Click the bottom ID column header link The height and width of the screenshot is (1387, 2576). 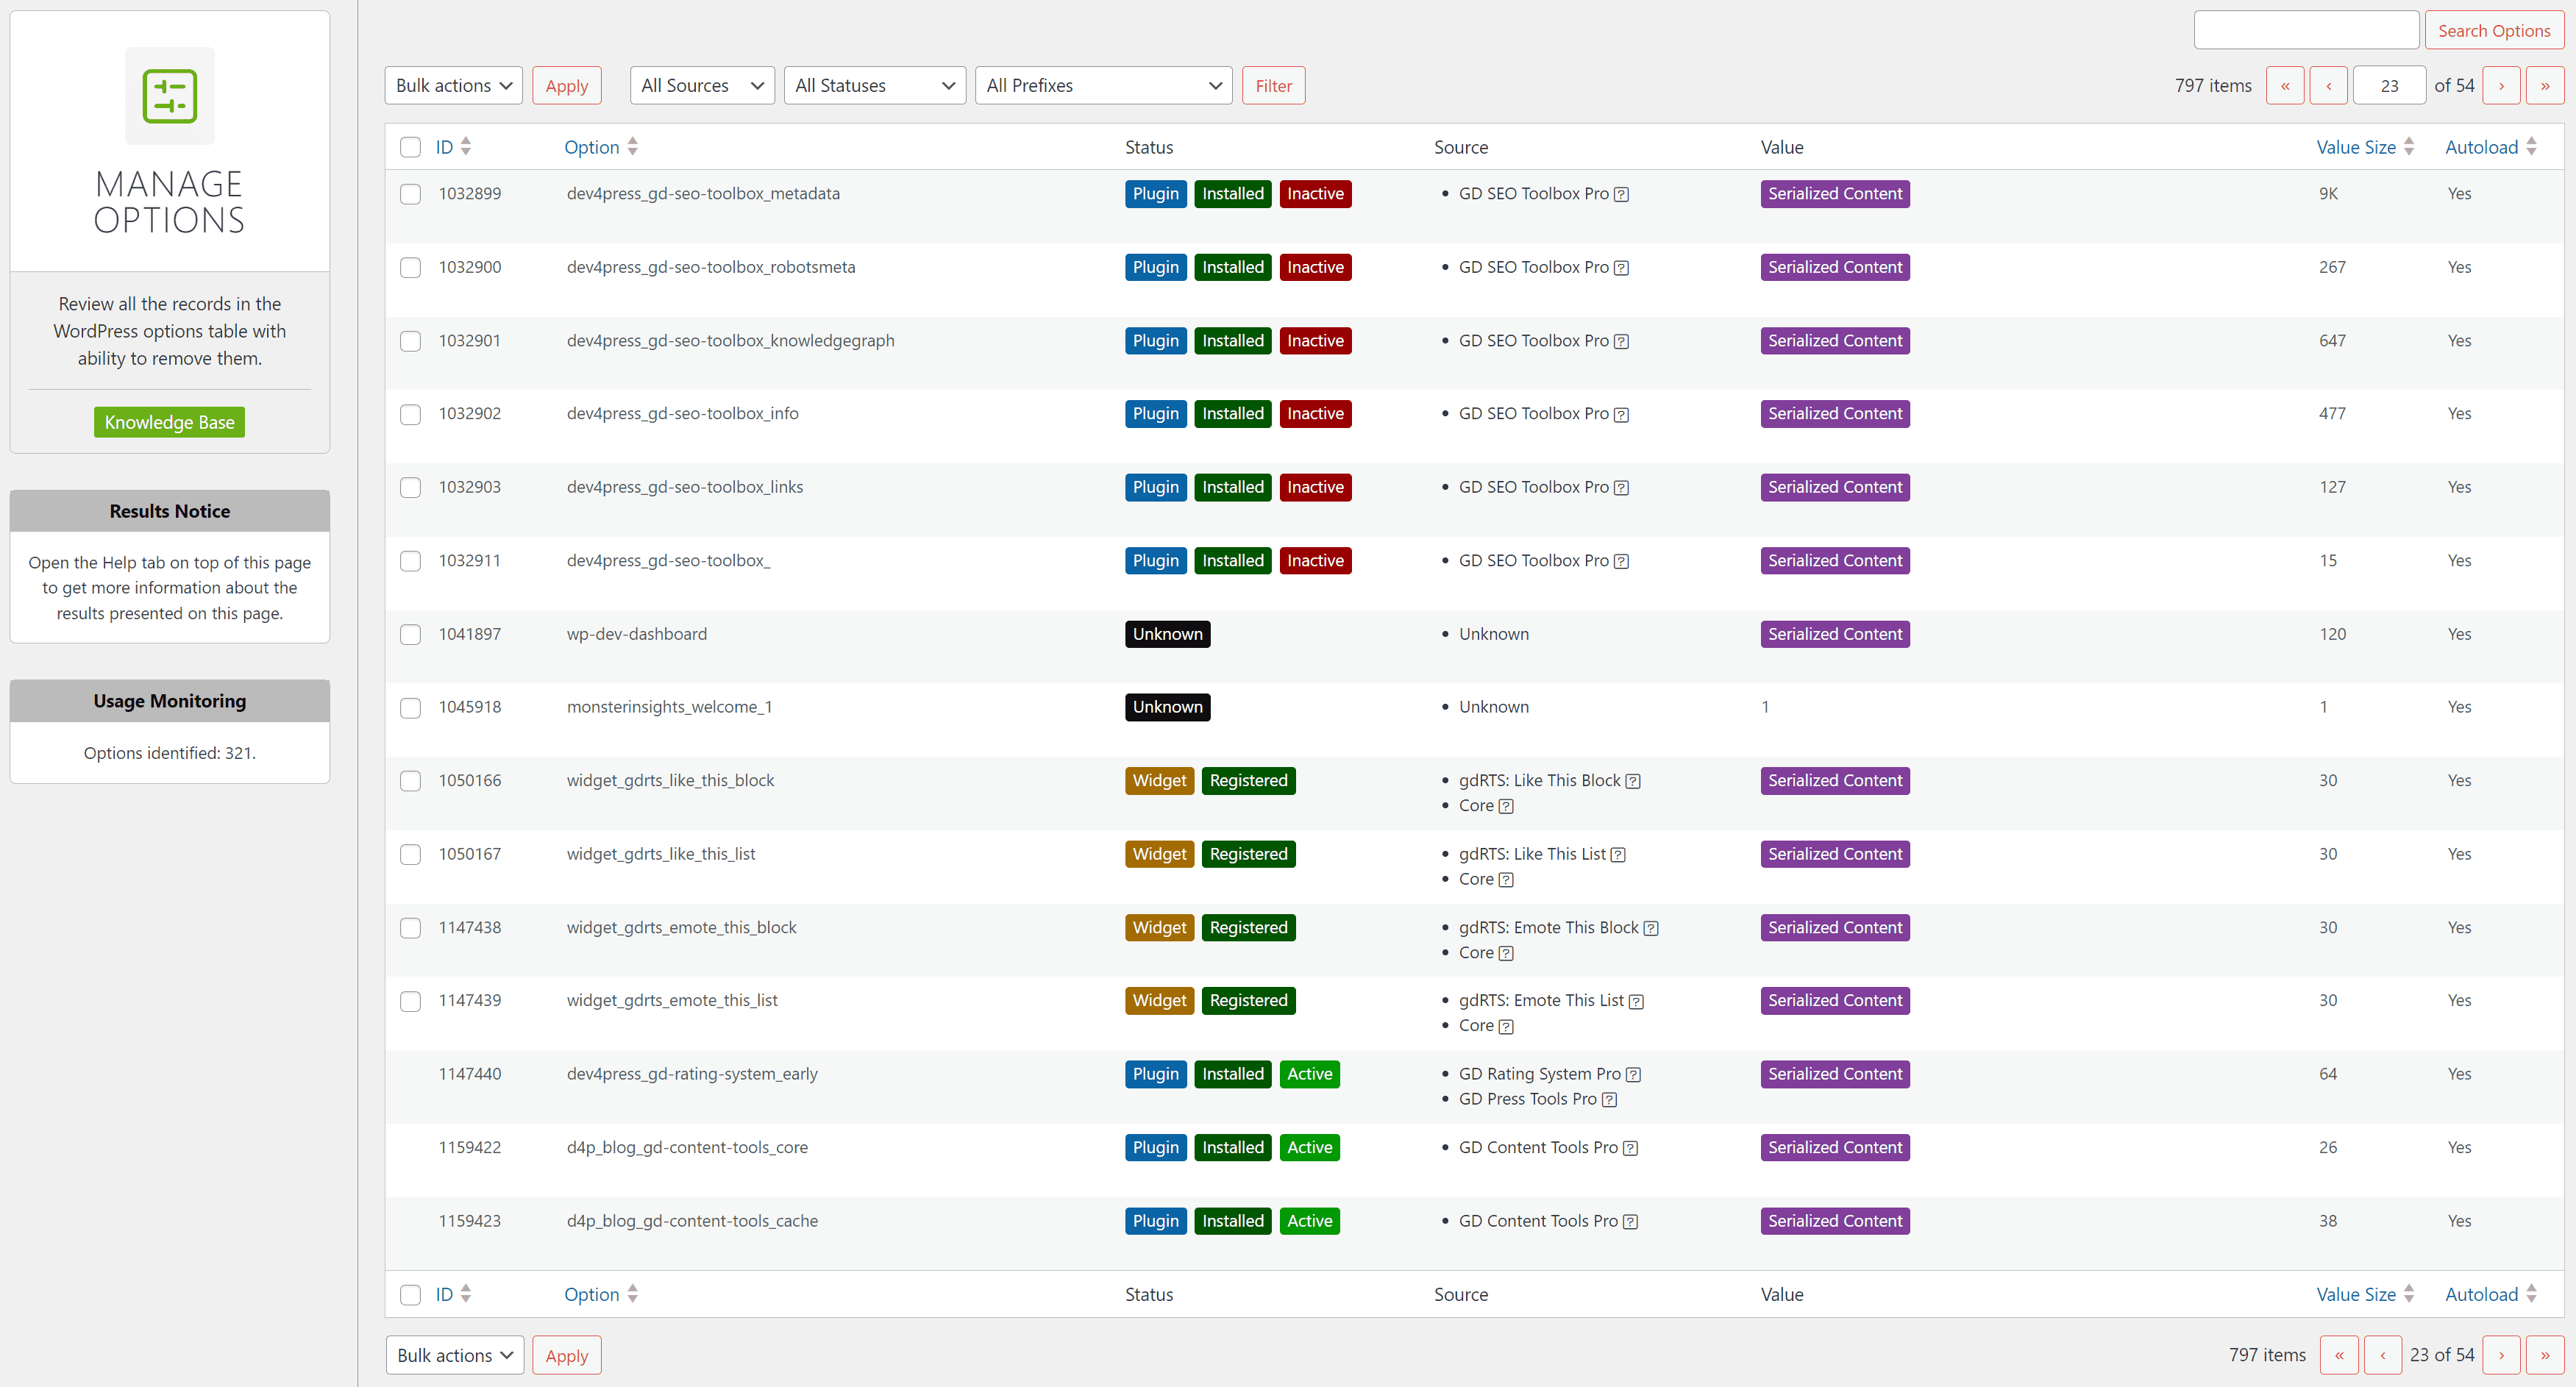point(444,1295)
